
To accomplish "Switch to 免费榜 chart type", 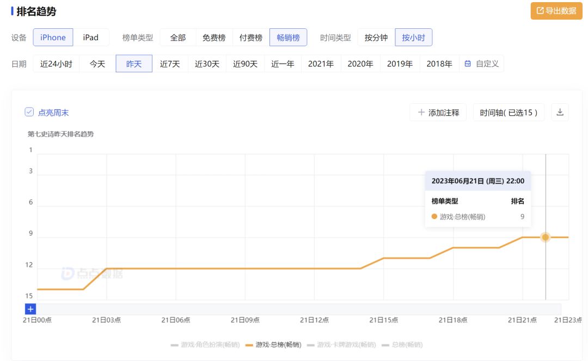I will coord(213,38).
